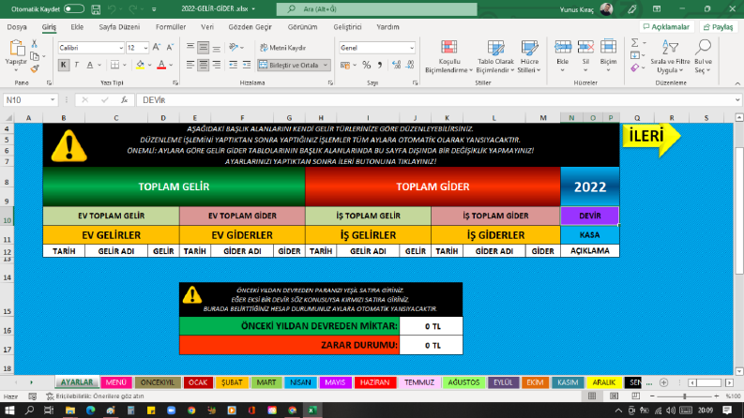The width and height of the screenshot is (744, 418).
Task: Apply the red font color
Action: [161, 65]
